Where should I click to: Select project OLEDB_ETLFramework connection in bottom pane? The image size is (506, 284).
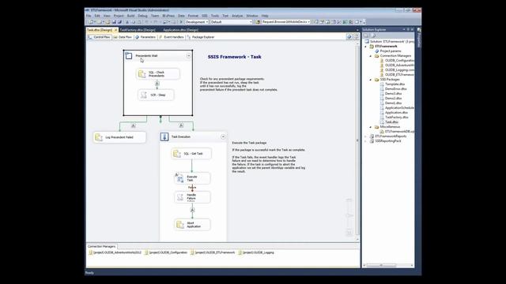coord(213,252)
